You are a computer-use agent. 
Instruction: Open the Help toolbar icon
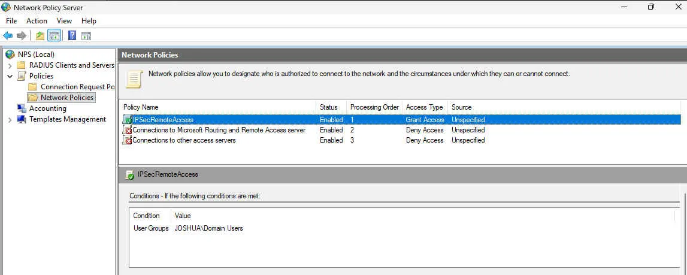coord(72,36)
